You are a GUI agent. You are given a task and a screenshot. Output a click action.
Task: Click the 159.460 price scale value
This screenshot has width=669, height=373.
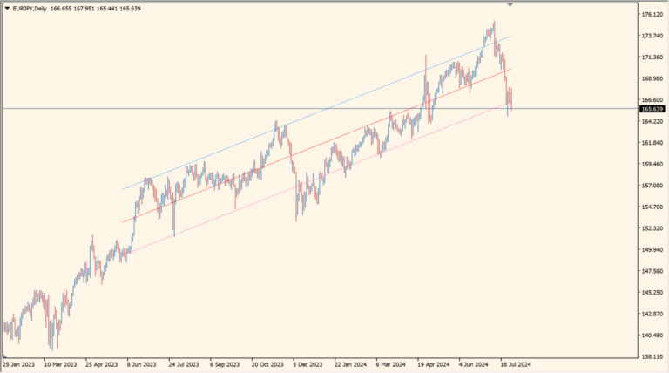coord(652,164)
